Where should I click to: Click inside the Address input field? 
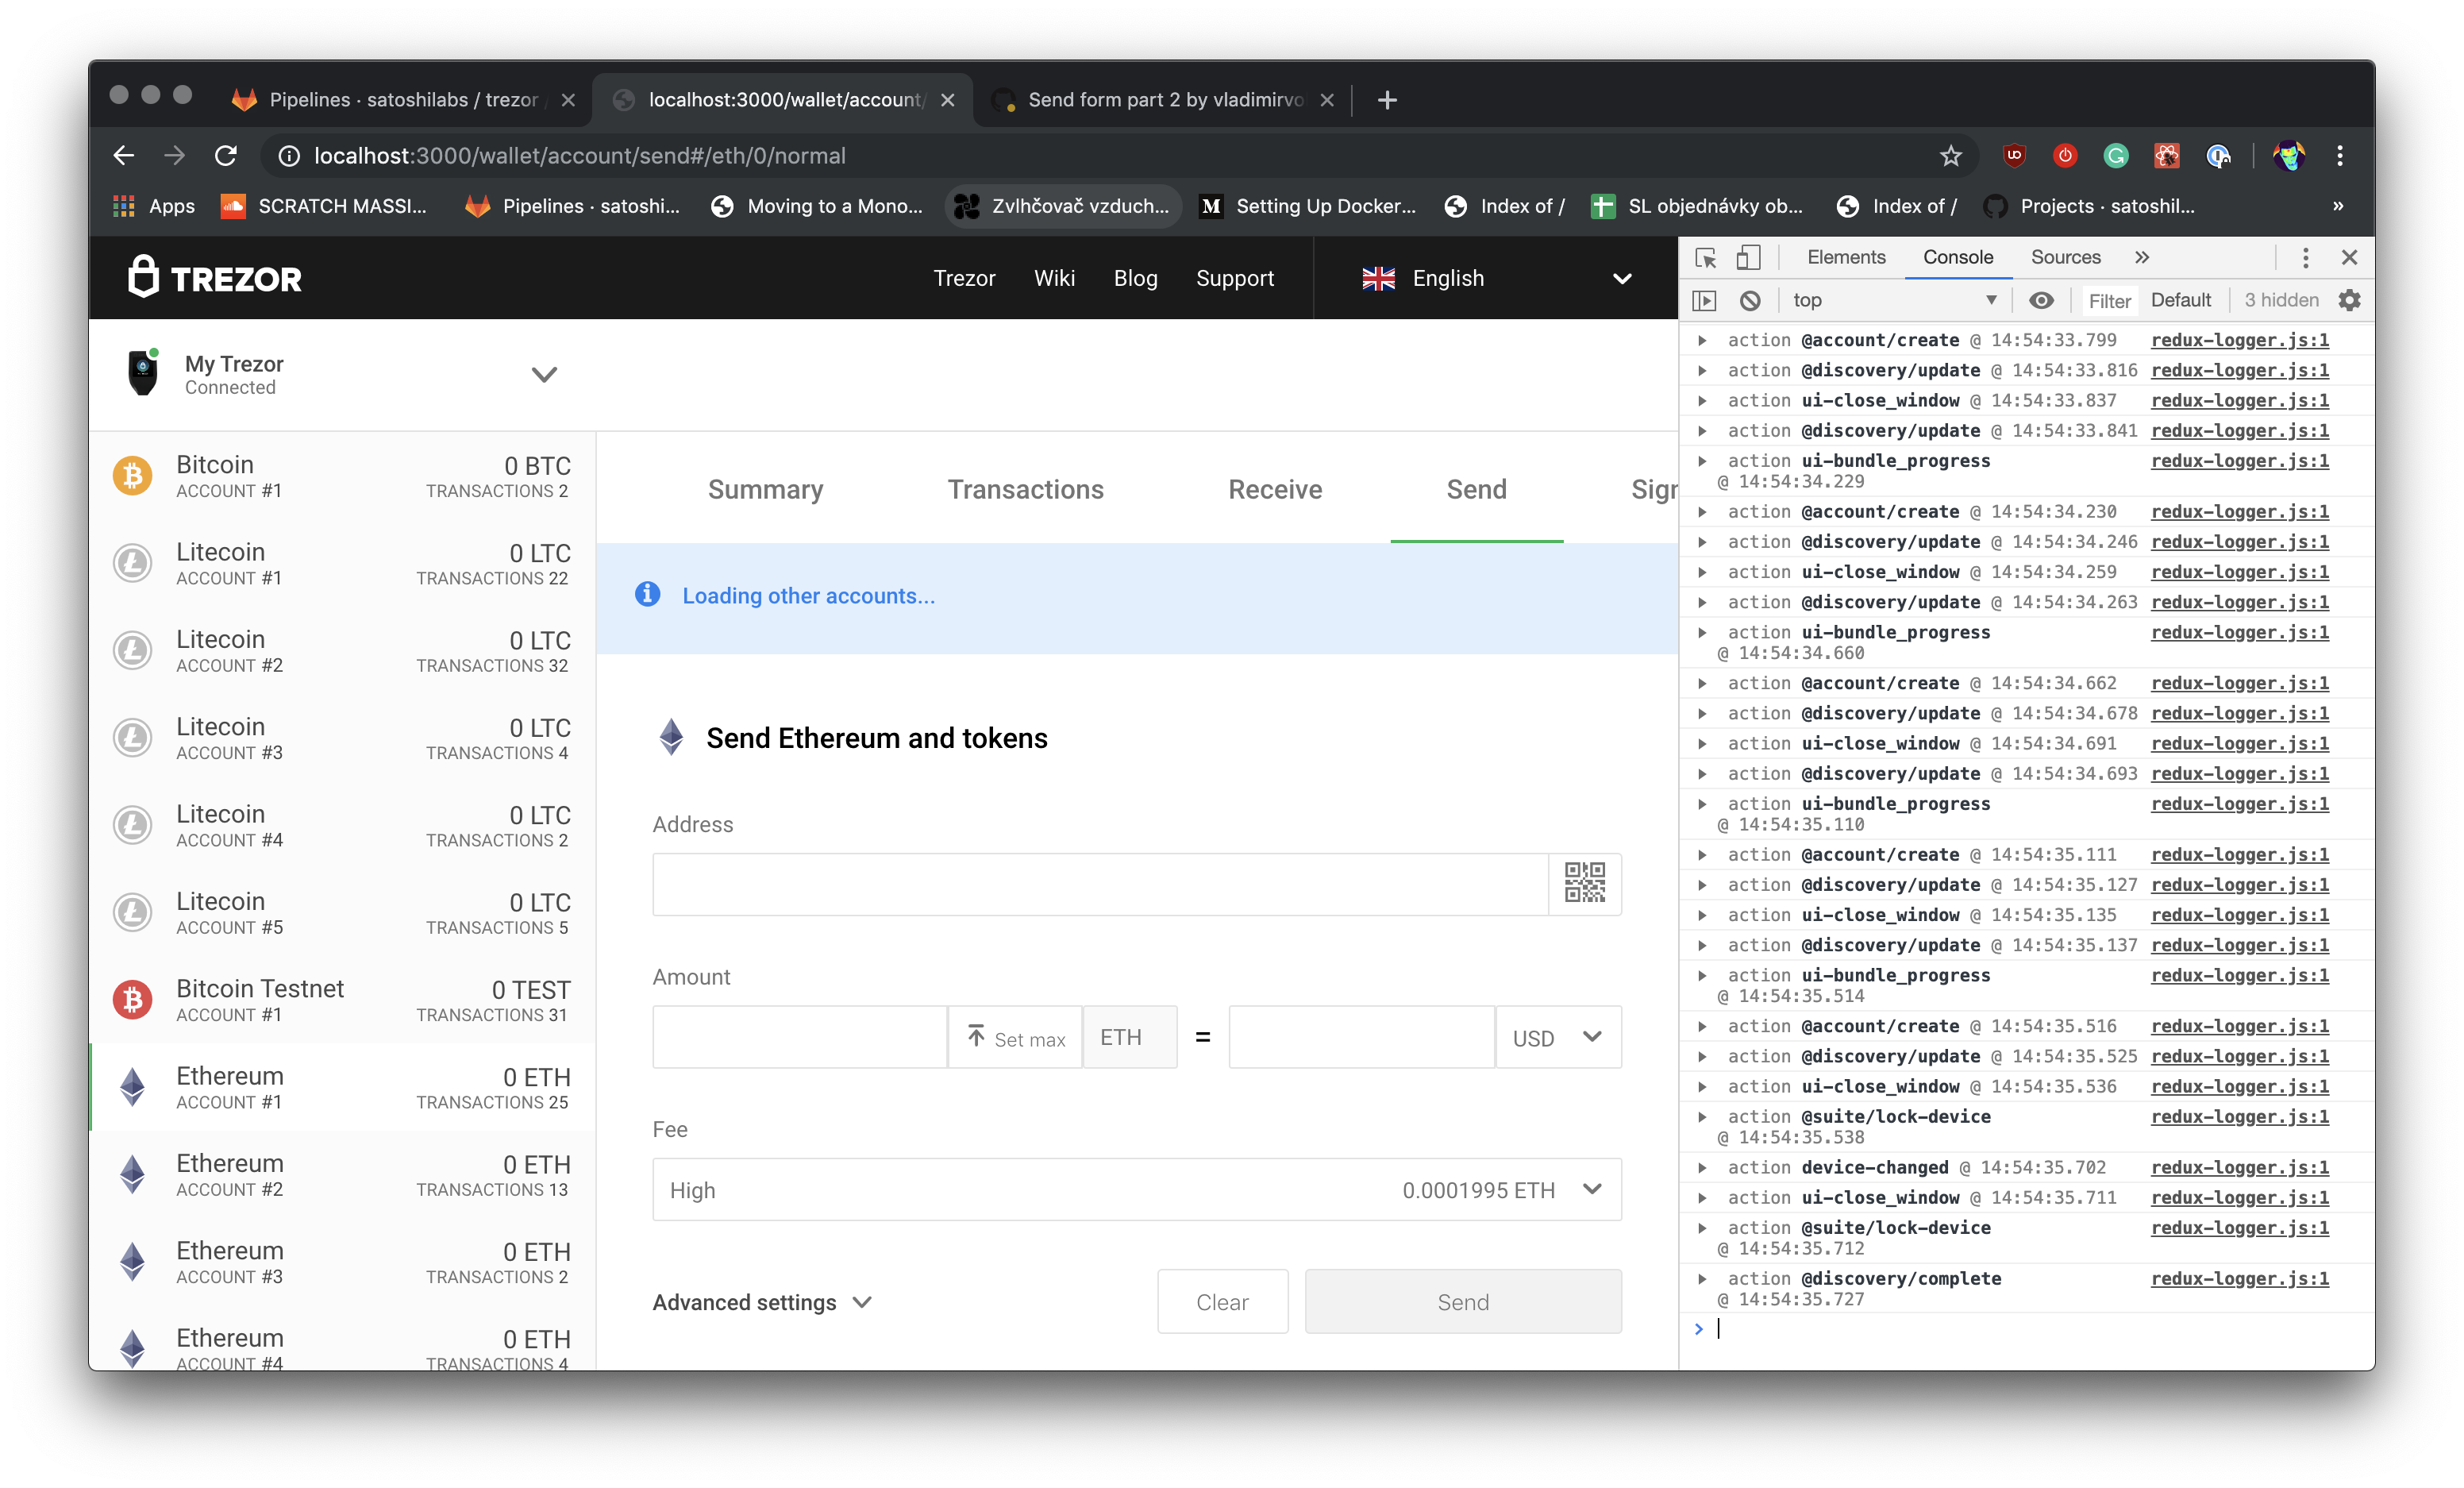(x=1100, y=884)
